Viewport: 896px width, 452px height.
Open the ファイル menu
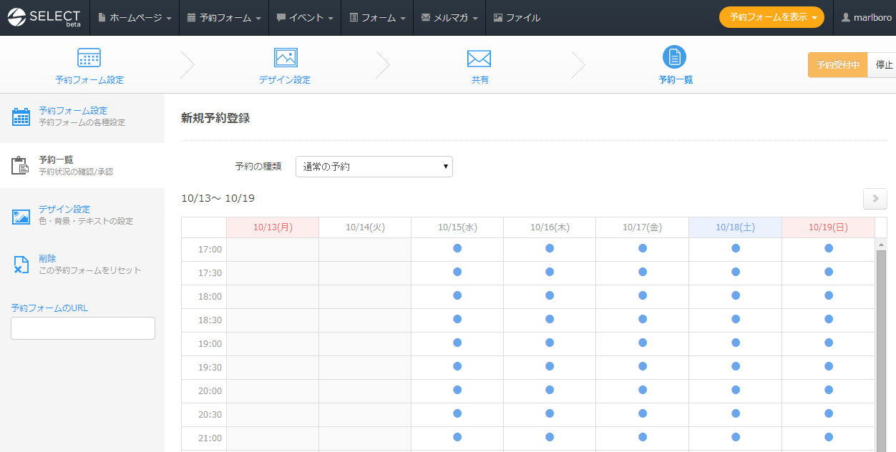pyautogui.click(x=517, y=17)
